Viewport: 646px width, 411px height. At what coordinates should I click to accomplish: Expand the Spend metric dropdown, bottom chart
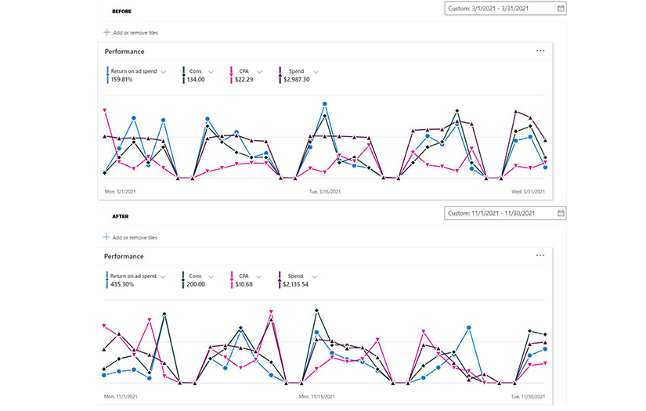[315, 276]
